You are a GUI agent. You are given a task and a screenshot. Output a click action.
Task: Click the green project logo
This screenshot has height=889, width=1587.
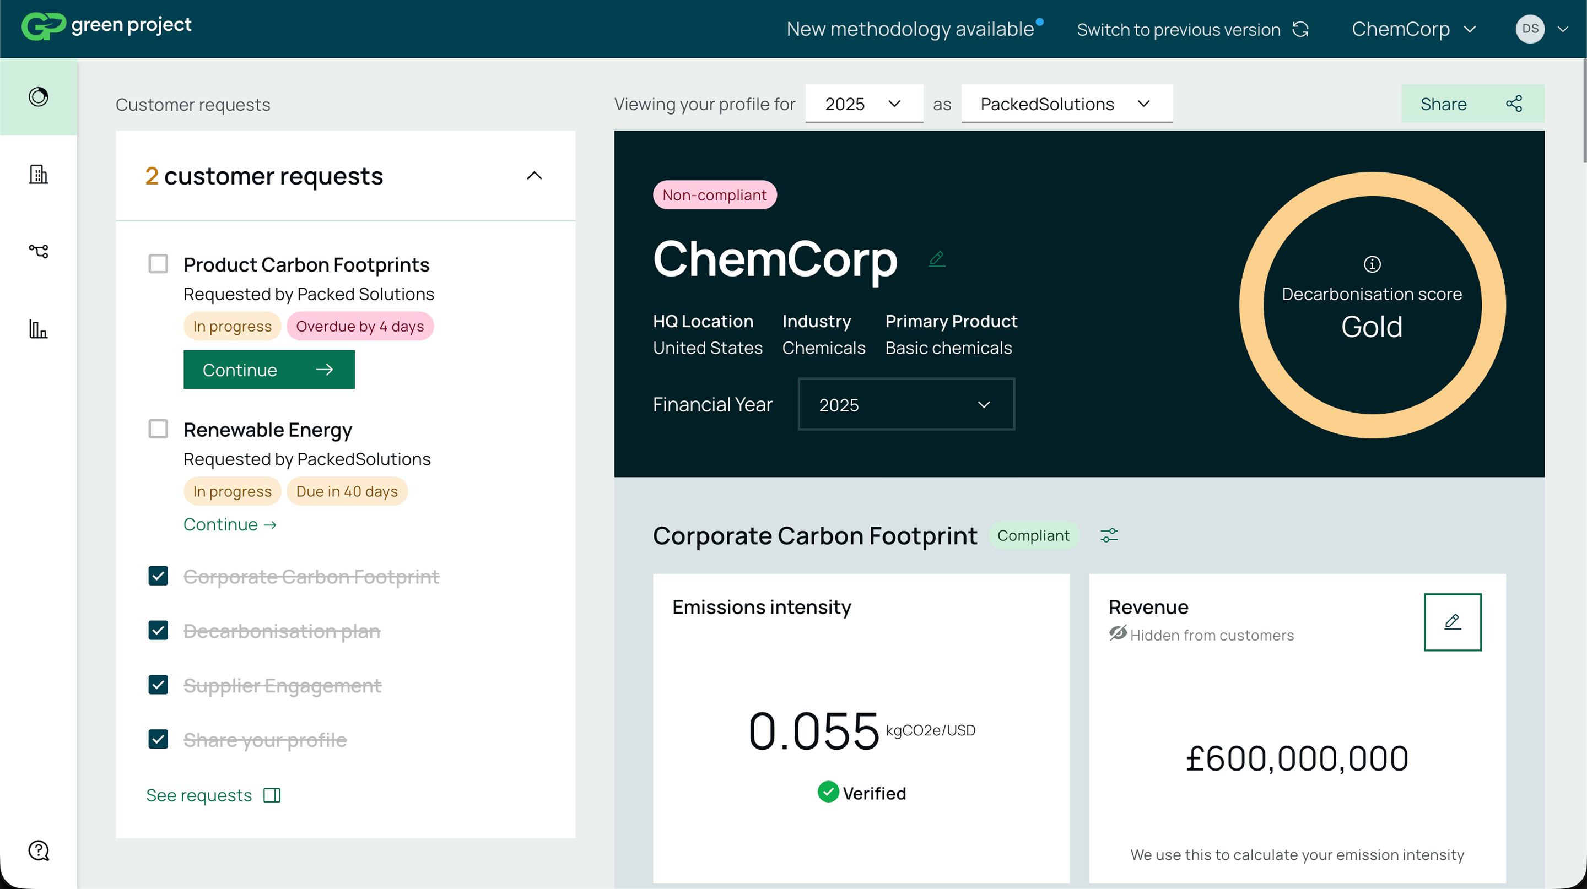[106, 26]
